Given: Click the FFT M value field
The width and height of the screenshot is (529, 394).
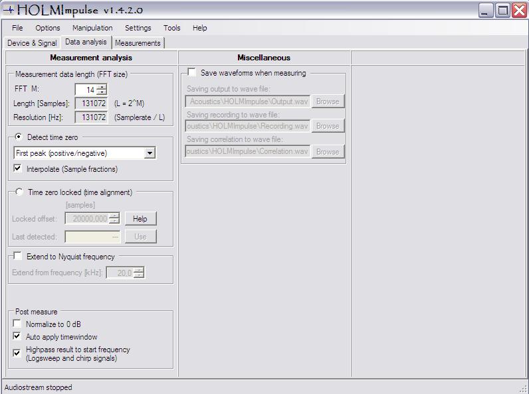Looking at the screenshot, I should tap(86, 90).
